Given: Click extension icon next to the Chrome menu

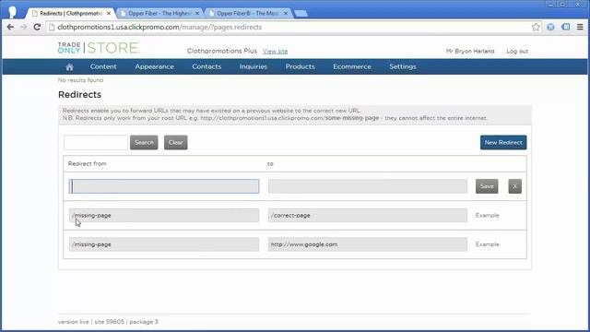Looking at the screenshot, I should point(565,27).
